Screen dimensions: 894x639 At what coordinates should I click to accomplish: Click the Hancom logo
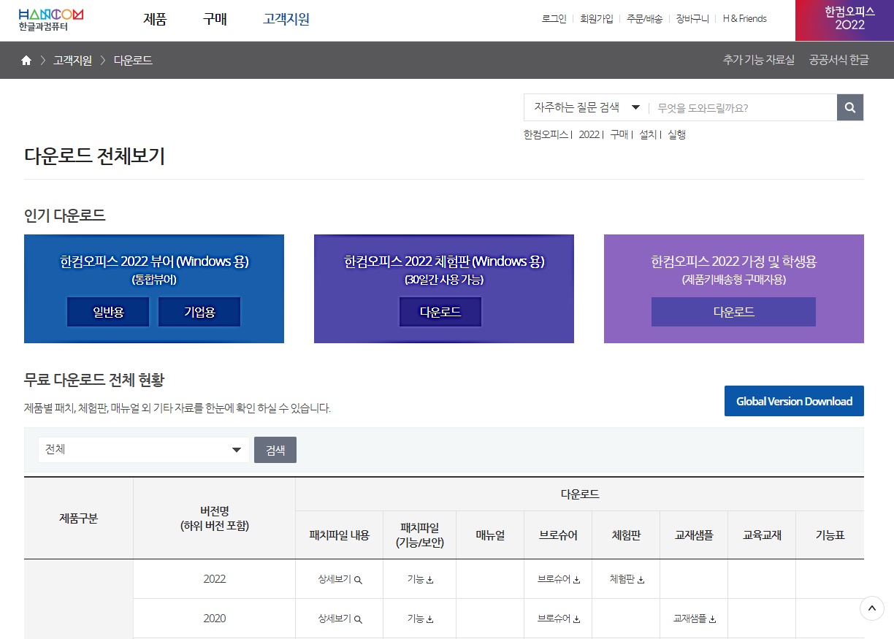(x=51, y=20)
